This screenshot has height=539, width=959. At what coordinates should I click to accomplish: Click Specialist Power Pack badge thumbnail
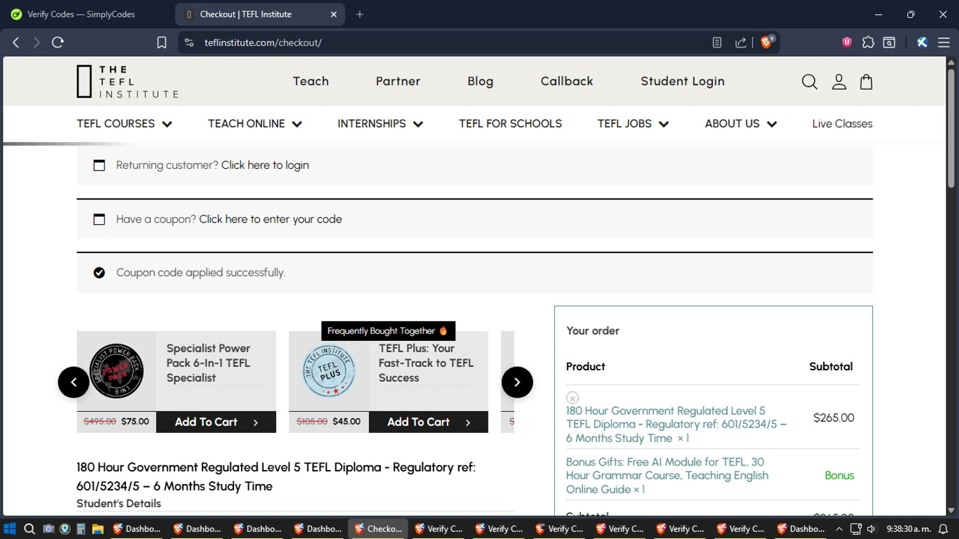click(116, 371)
